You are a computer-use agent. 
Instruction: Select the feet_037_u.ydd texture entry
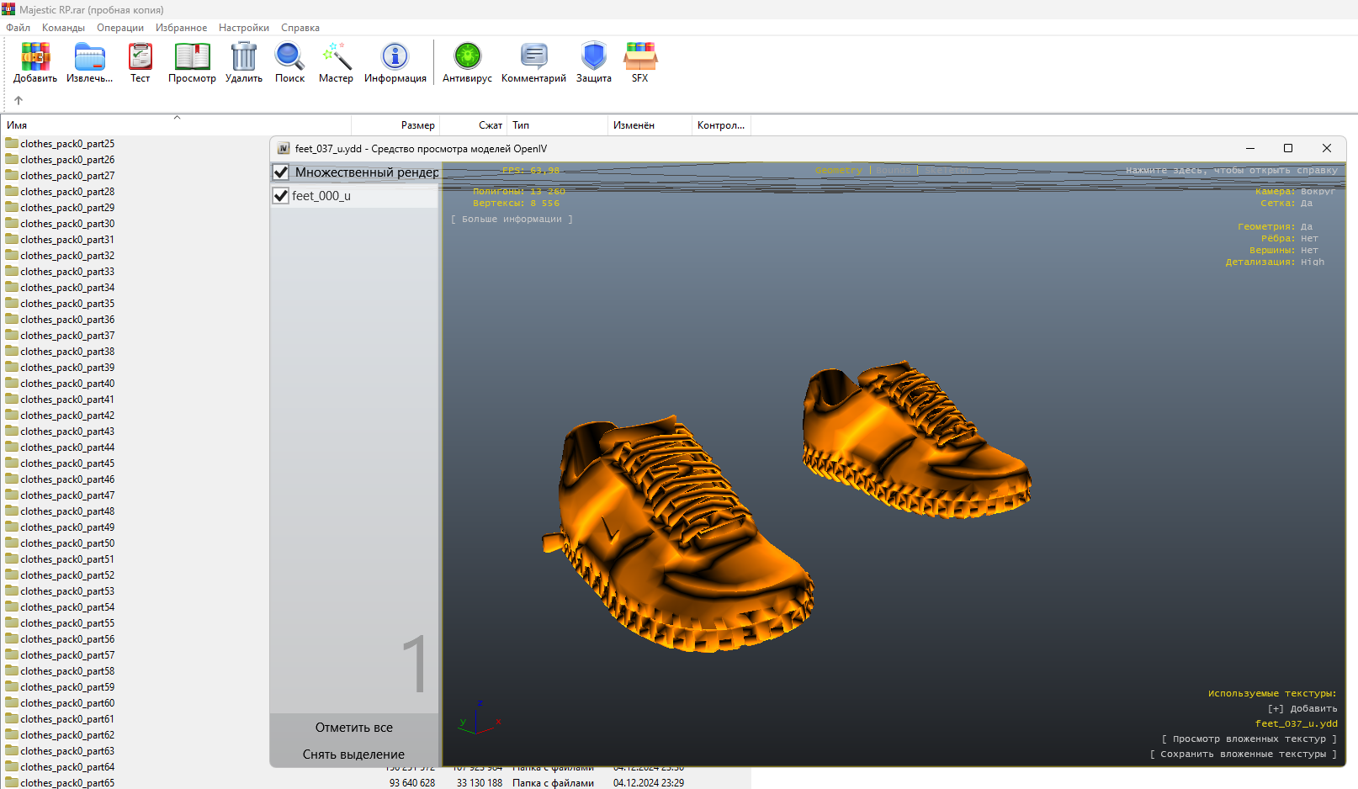coord(1297,724)
